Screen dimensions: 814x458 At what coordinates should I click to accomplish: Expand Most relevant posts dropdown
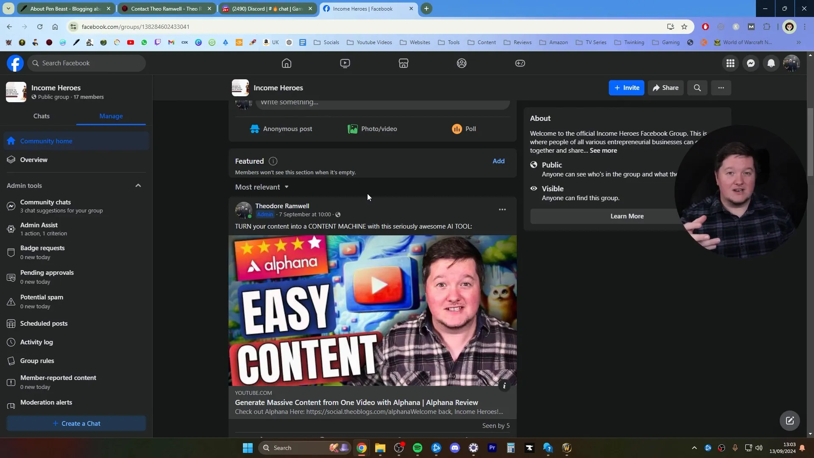pyautogui.click(x=261, y=187)
